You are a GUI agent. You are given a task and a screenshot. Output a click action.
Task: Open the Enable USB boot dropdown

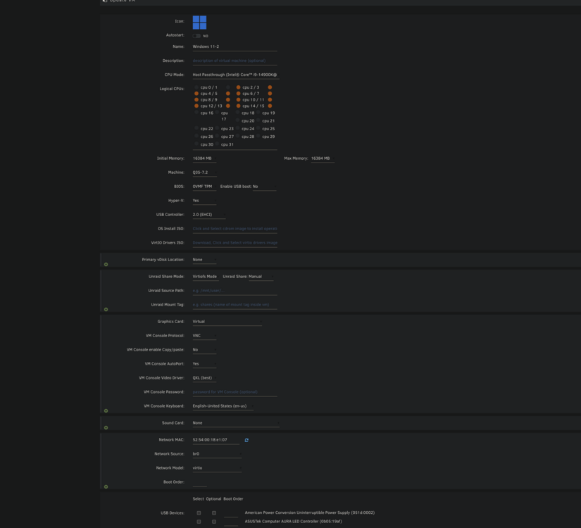click(265, 187)
